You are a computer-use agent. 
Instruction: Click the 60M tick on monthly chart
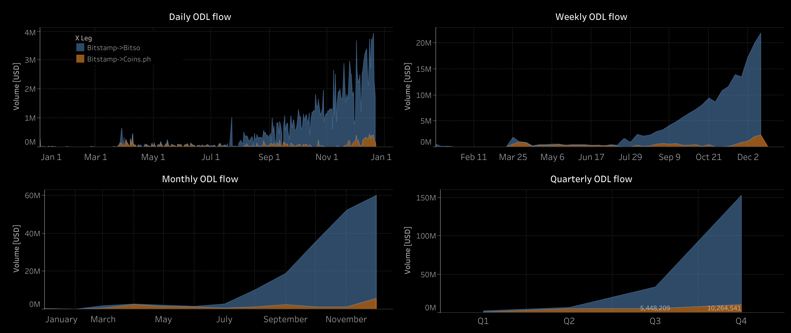tap(32, 196)
